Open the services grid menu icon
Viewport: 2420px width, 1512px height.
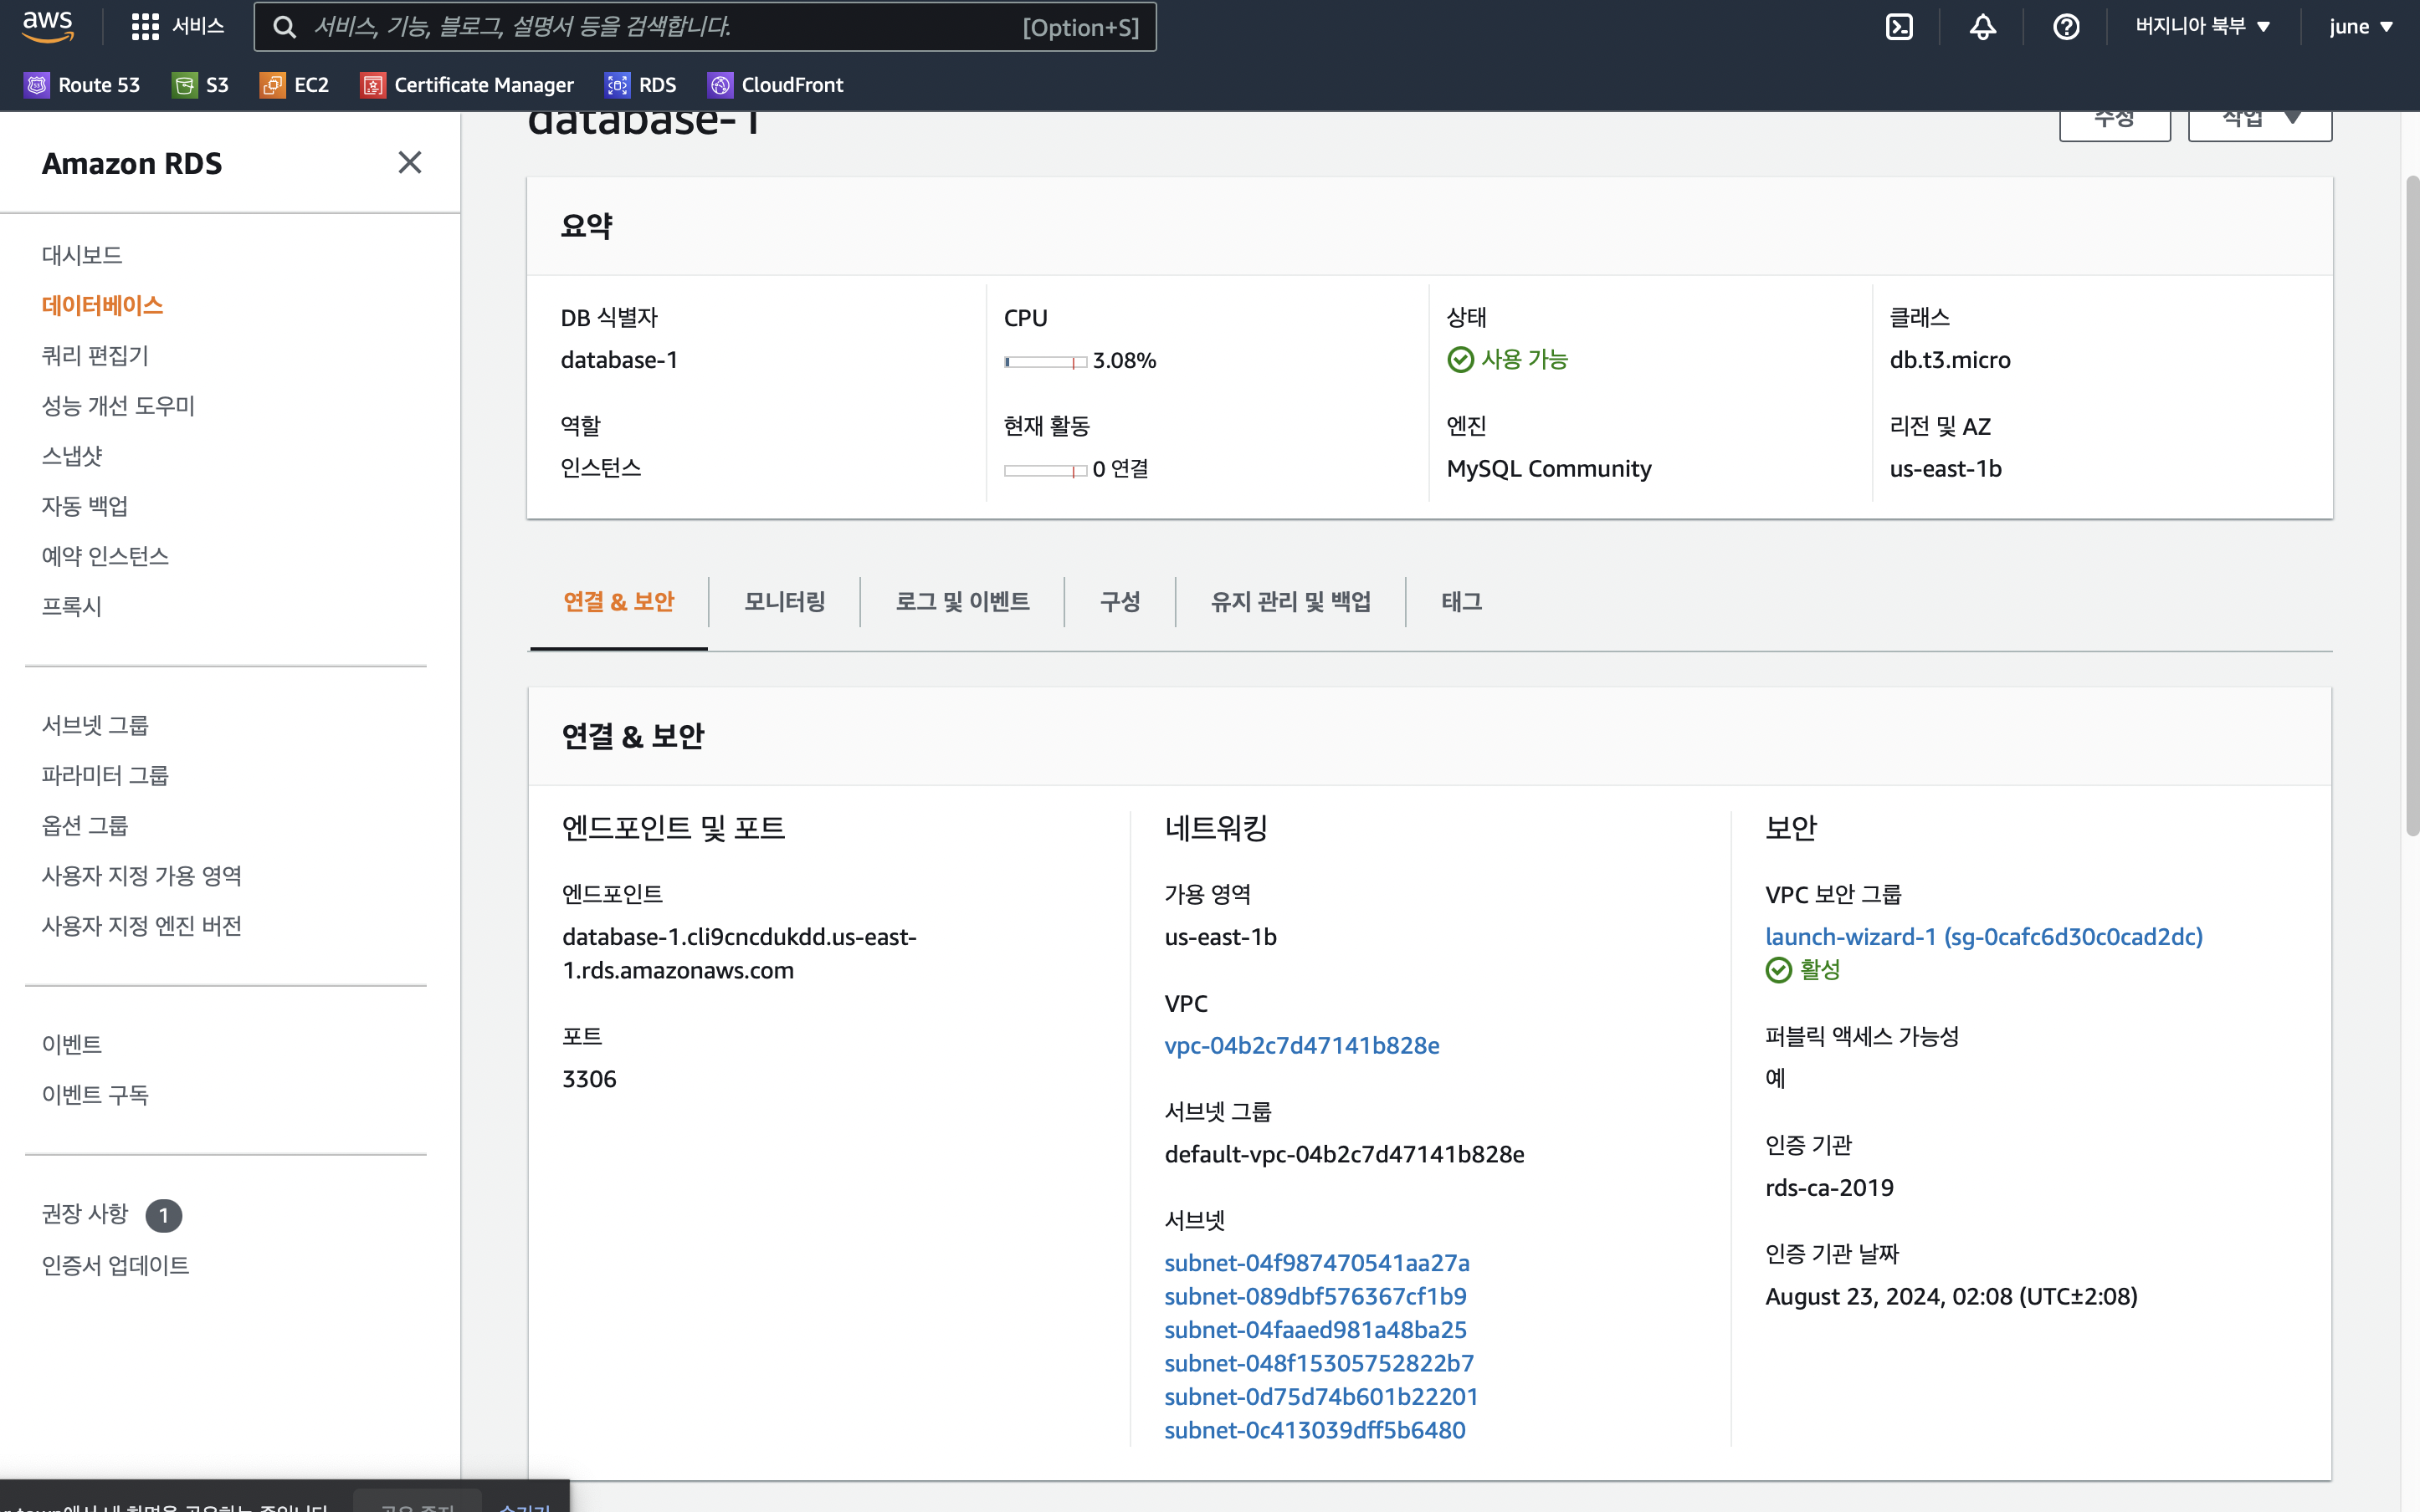[x=145, y=27]
